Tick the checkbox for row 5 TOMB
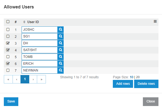 [x=8, y=57]
